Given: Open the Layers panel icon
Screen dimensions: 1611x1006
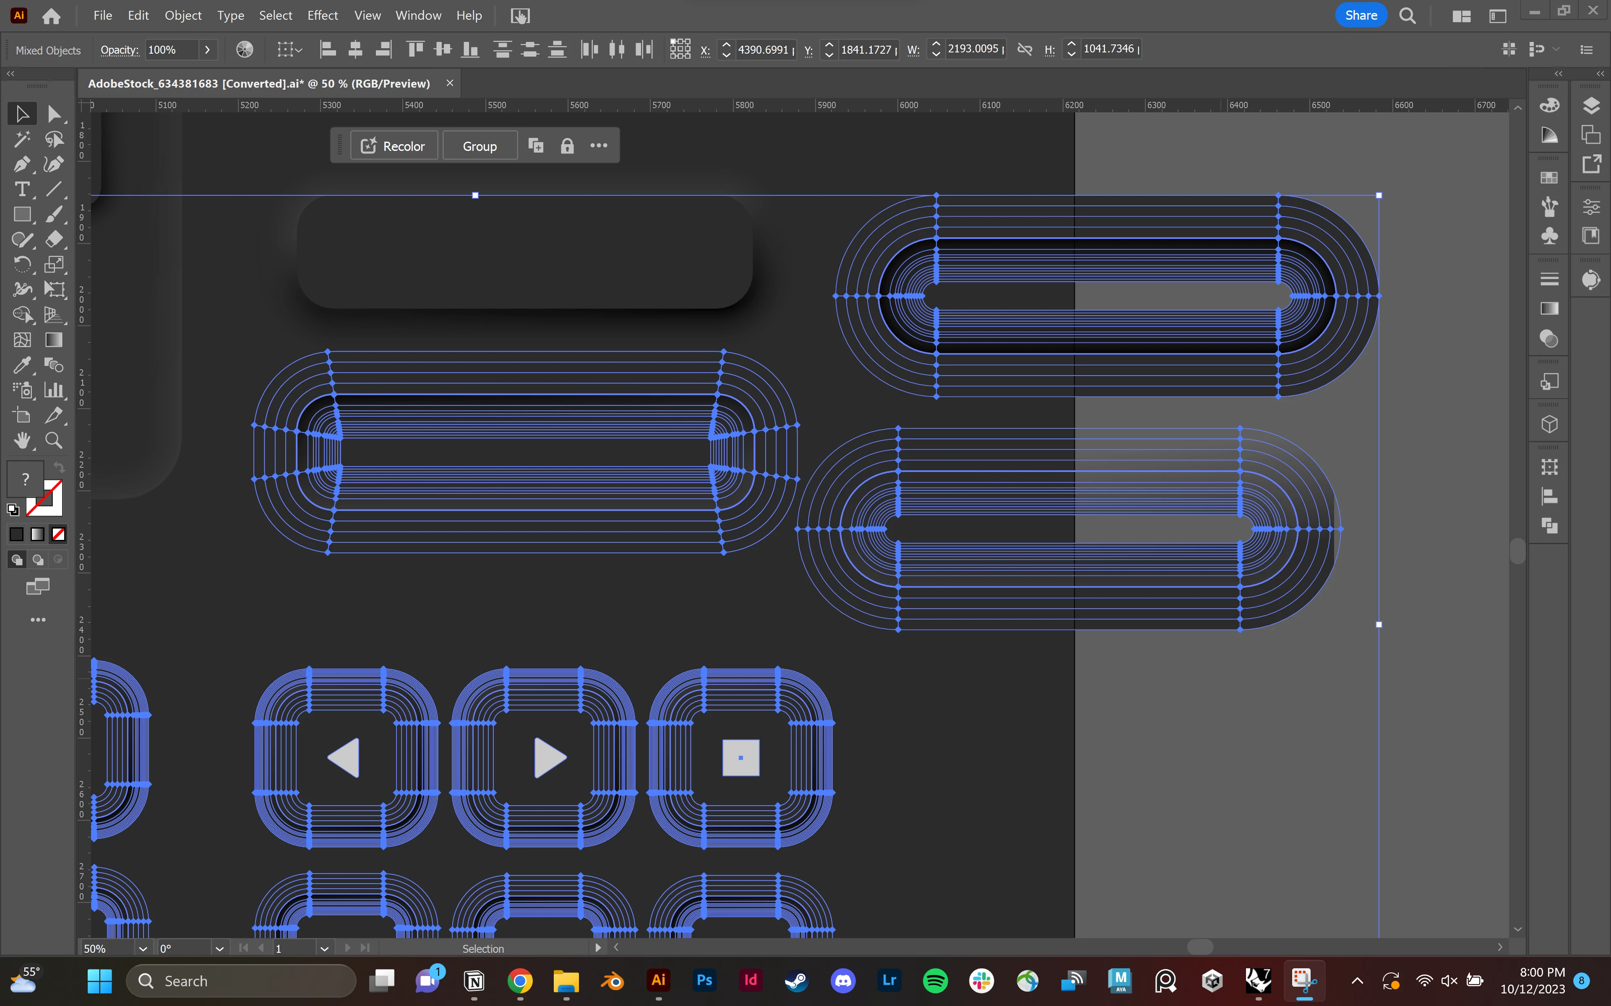Looking at the screenshot, I should [x=1591, y=106].
